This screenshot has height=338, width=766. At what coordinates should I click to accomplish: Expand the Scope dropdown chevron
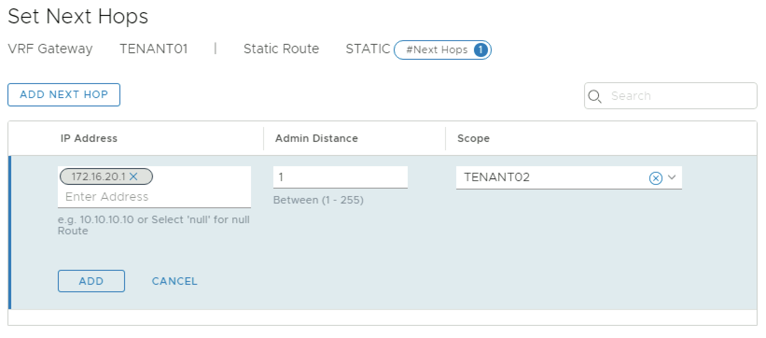(672, 177)
